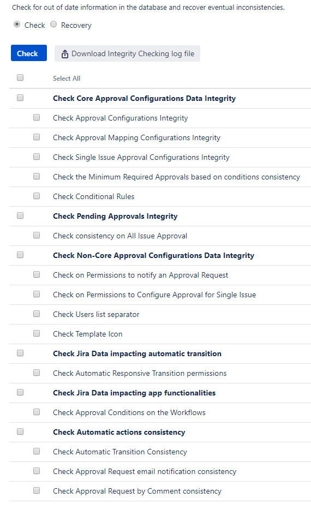Click the blue Check button
311x510 pixels.
(x=28, y=53)
